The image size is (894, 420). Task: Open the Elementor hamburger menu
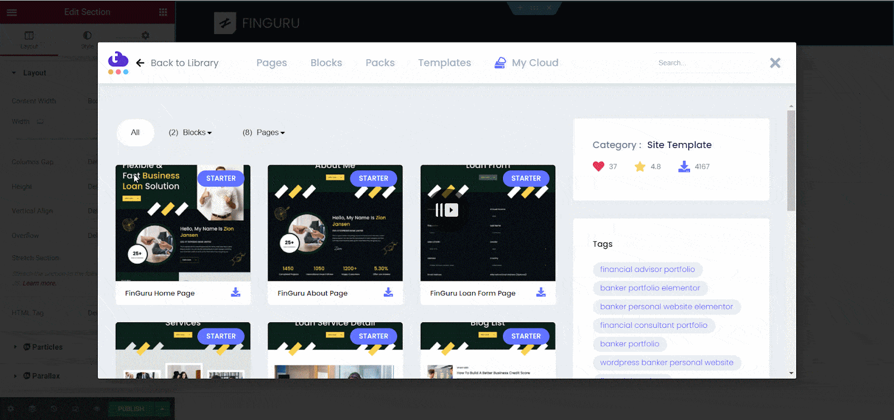tap(12, 12)
